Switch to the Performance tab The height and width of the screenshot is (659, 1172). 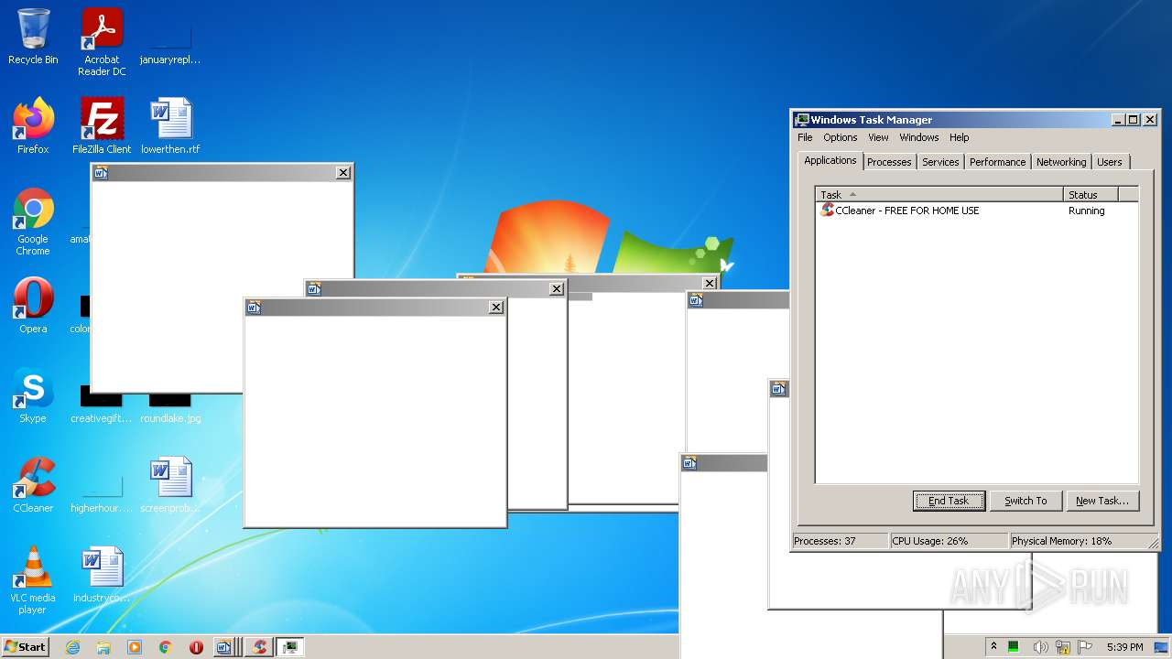pos(997,162)
